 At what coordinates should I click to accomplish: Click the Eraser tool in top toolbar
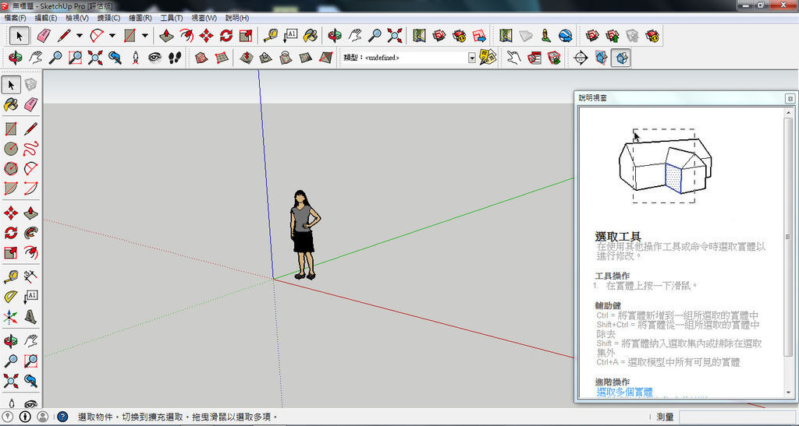[44, 36]
